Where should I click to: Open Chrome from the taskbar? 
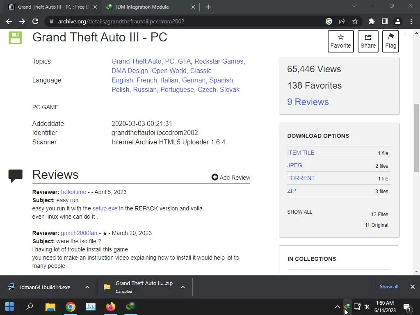coord(71,307)
